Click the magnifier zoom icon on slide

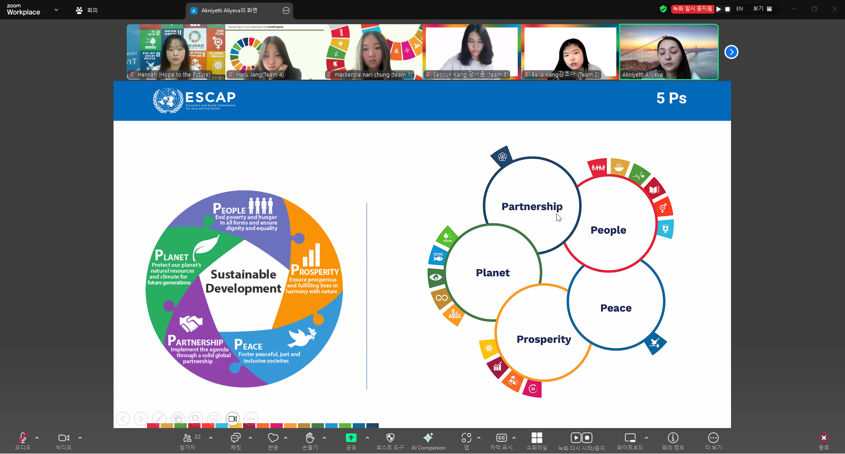pyautogui.click(x=196, y=419)
